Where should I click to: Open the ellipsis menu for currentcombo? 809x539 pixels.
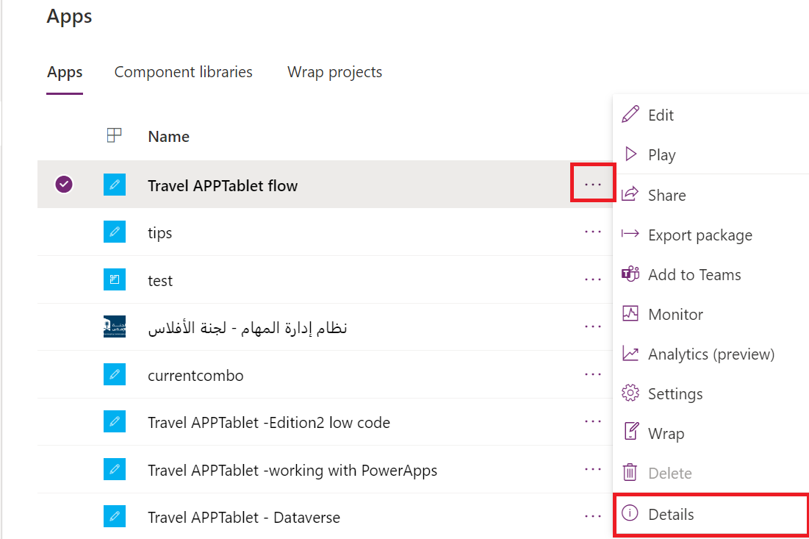click(x=593, y=374)
